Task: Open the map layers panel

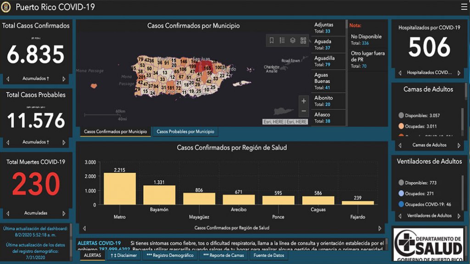Action: tap(293, 40)
